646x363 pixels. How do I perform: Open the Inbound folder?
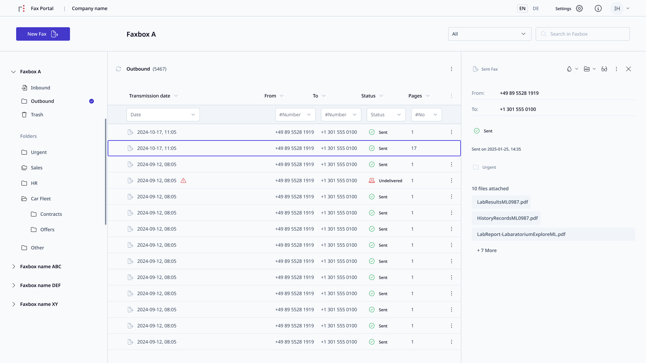[x=40, y=88]
